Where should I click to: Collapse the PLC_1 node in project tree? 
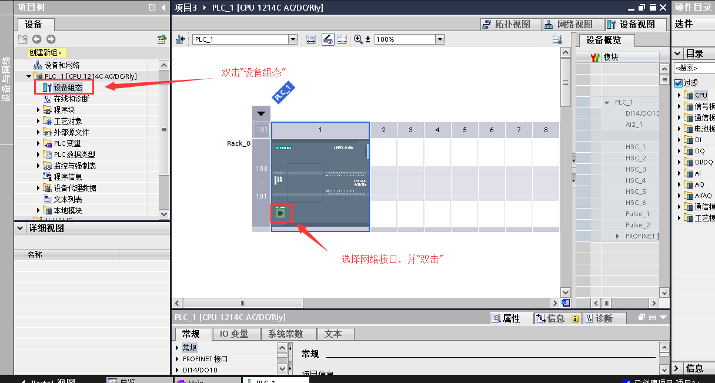(x=29, y=76)
